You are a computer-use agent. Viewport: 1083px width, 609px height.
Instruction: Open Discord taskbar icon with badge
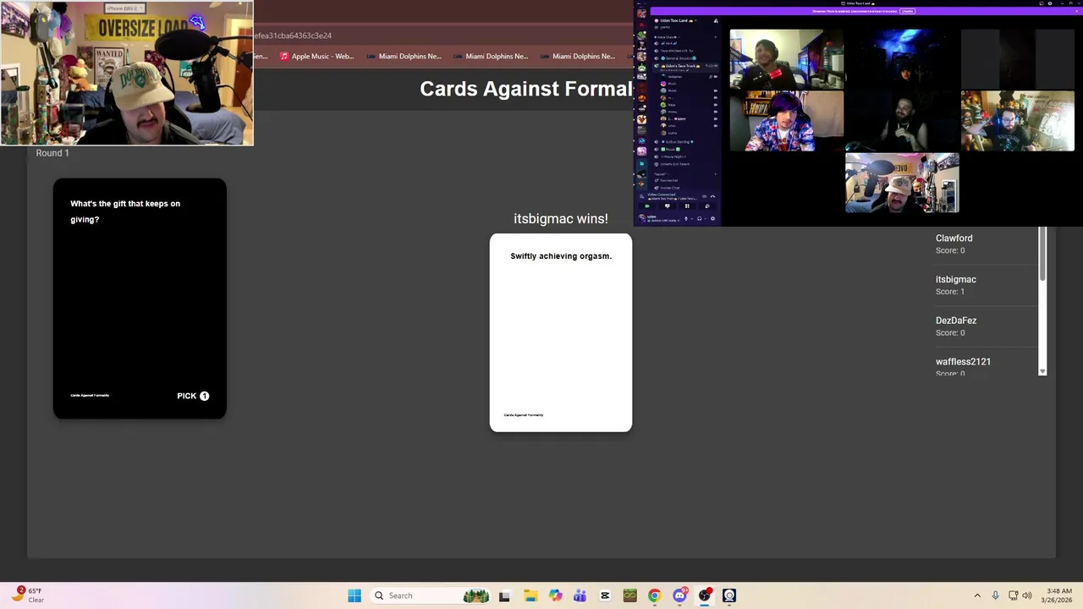[679, 595]
